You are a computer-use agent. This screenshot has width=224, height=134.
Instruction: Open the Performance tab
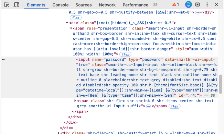coord(135,5)
